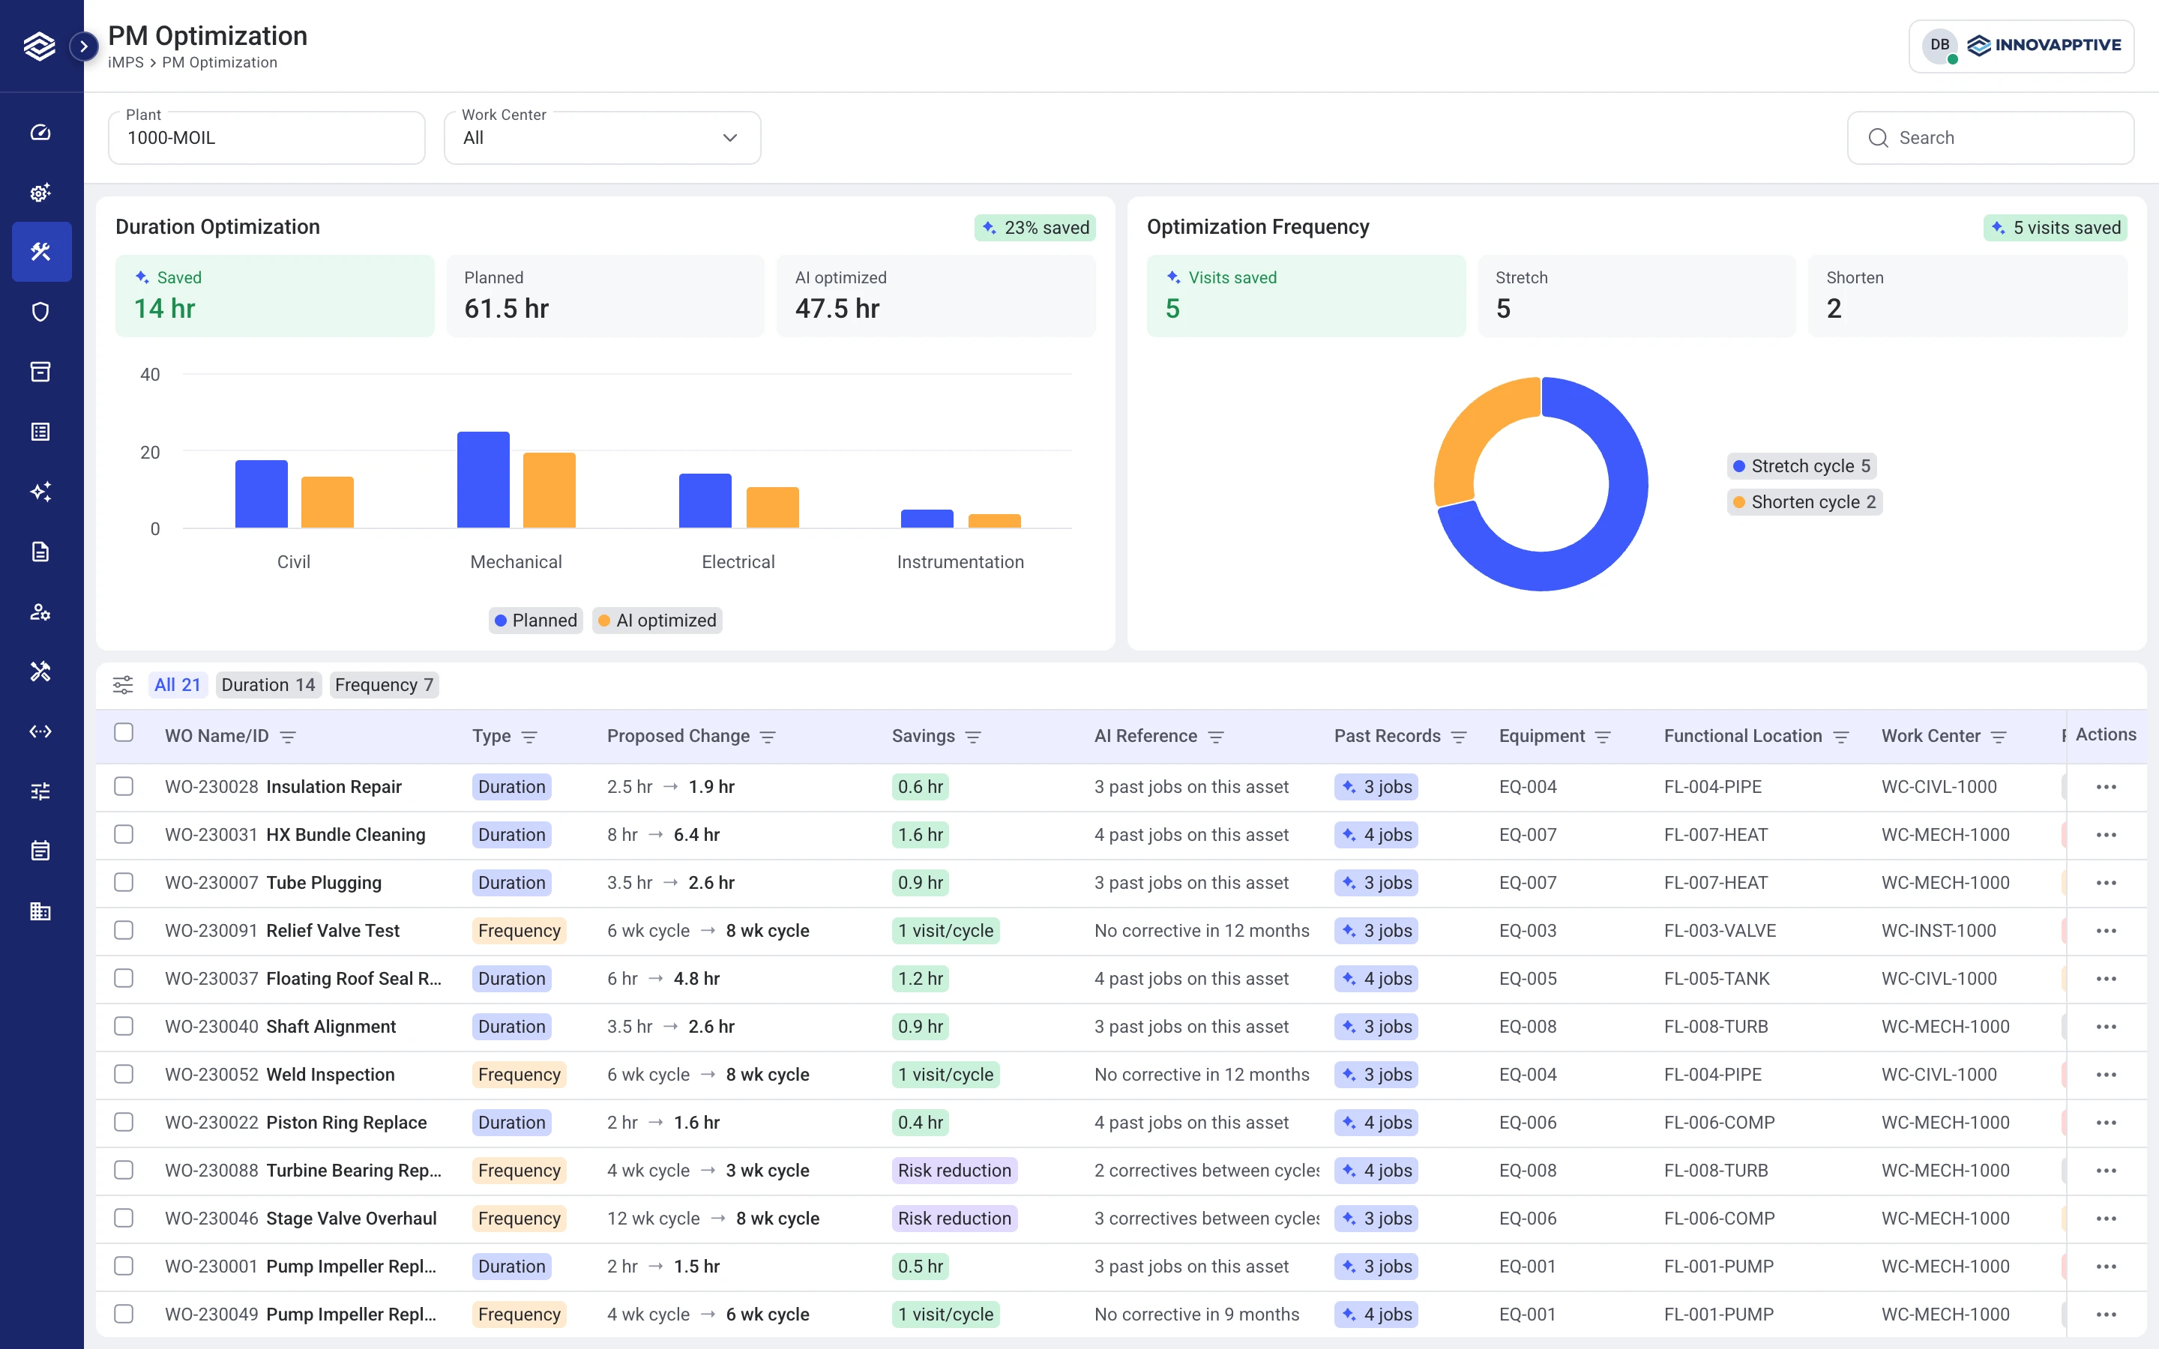
Task: Filter the Savings column
Action: coord(973,737)
